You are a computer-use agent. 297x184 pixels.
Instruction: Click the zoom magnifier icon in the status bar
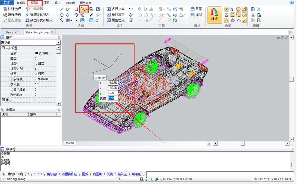141,179
